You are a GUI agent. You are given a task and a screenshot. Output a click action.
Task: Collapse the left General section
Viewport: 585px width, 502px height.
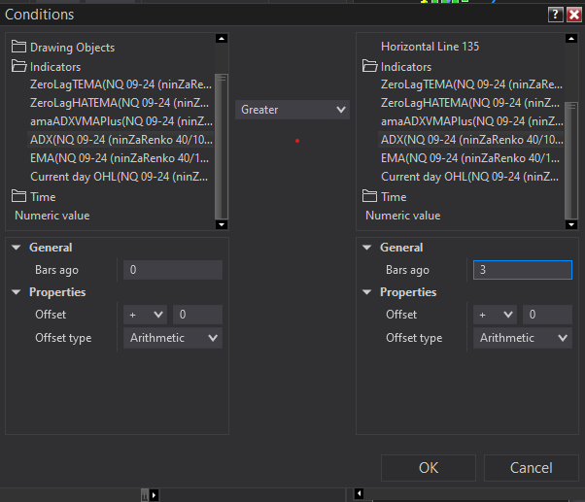pyautogui.click(x=17, y=248)
